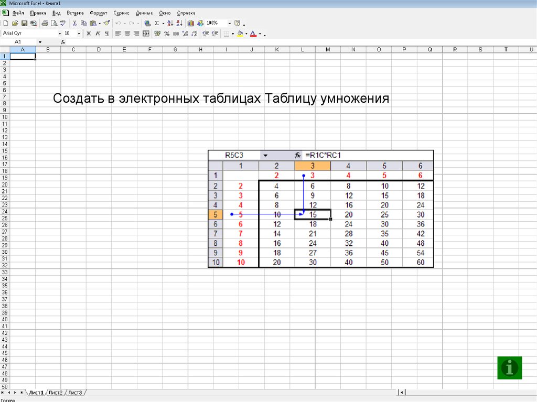Switch to the Лист2 sheet tab
This screenshot has width=537, height=402.
click(x=56, y=393)
